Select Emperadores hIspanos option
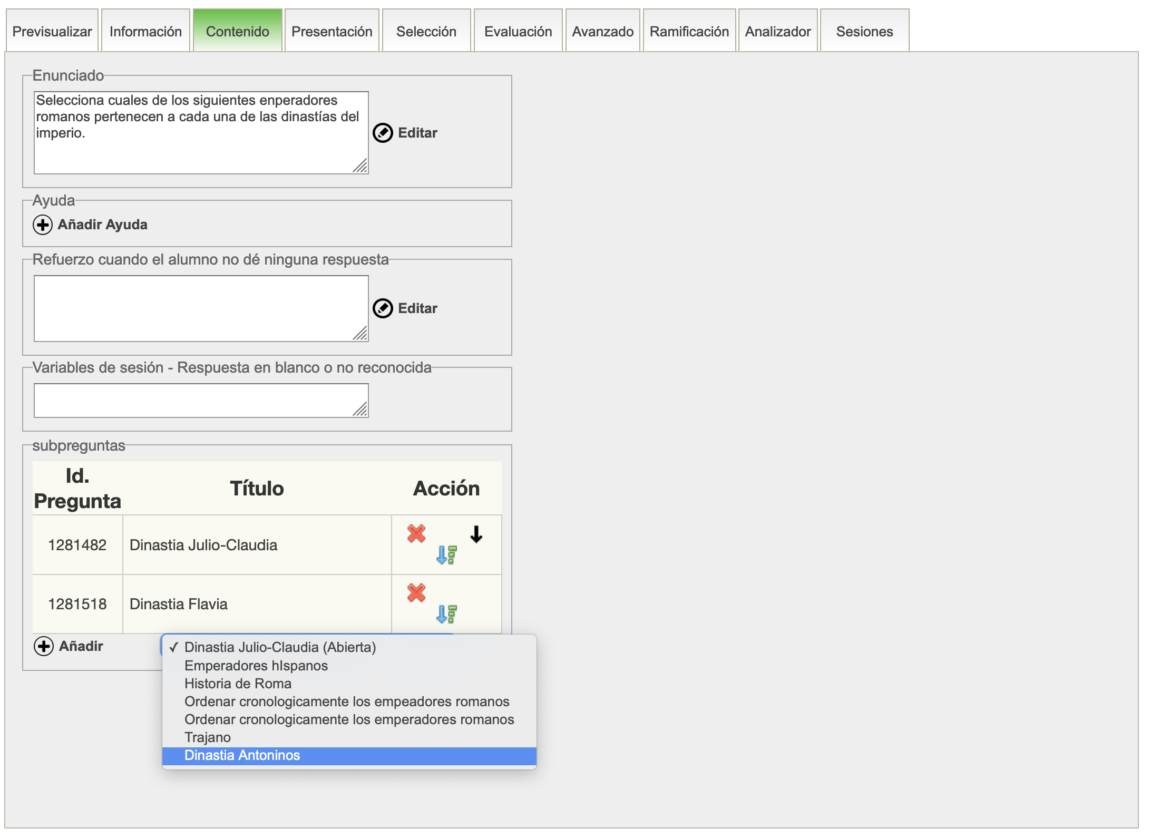Viewport: 1150px width, 838px height. point(256,666)
